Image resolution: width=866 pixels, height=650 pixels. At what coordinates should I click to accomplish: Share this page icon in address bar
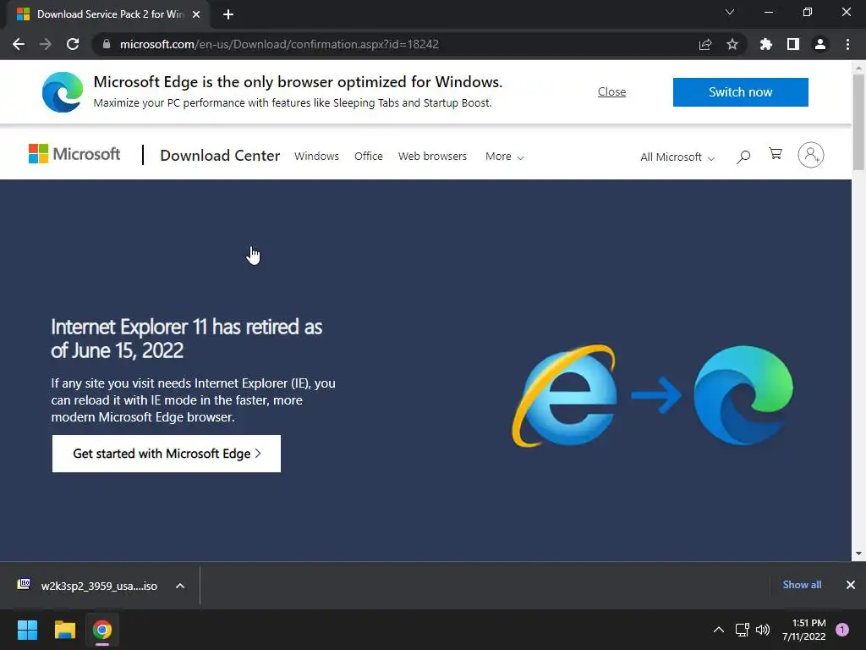pos(704,44)
